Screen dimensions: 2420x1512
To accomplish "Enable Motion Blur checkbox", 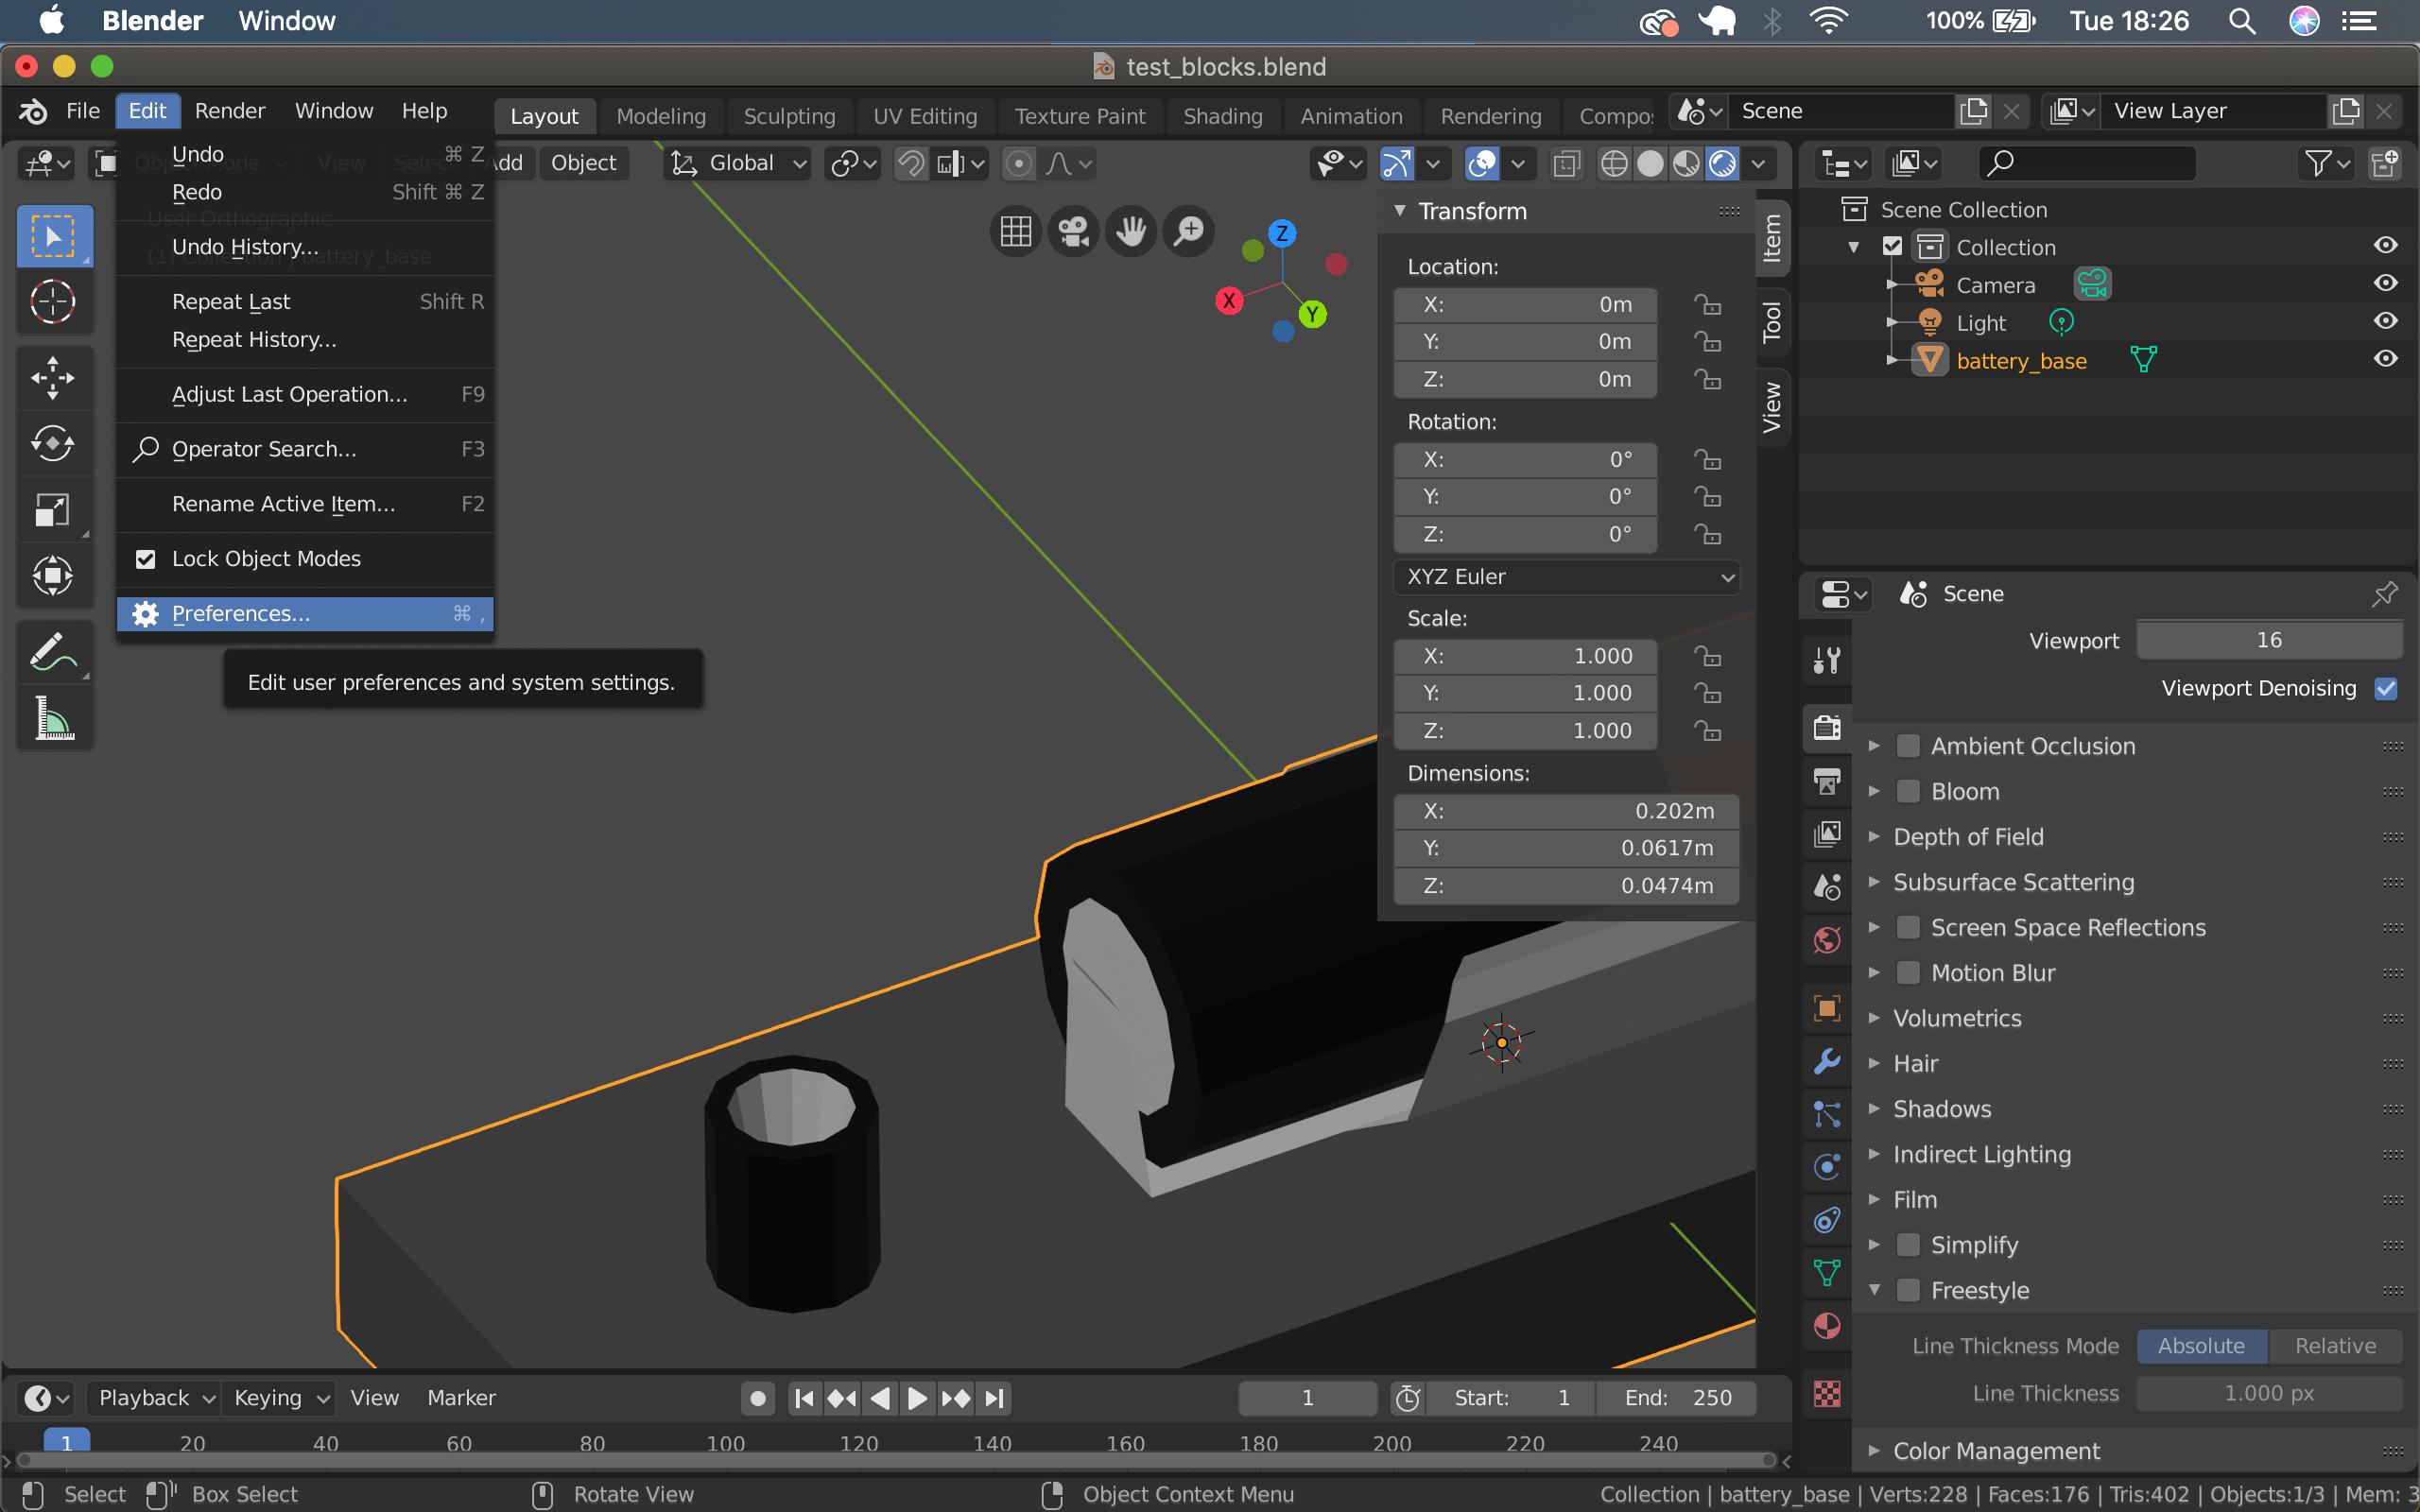I will coord(1908,973).
